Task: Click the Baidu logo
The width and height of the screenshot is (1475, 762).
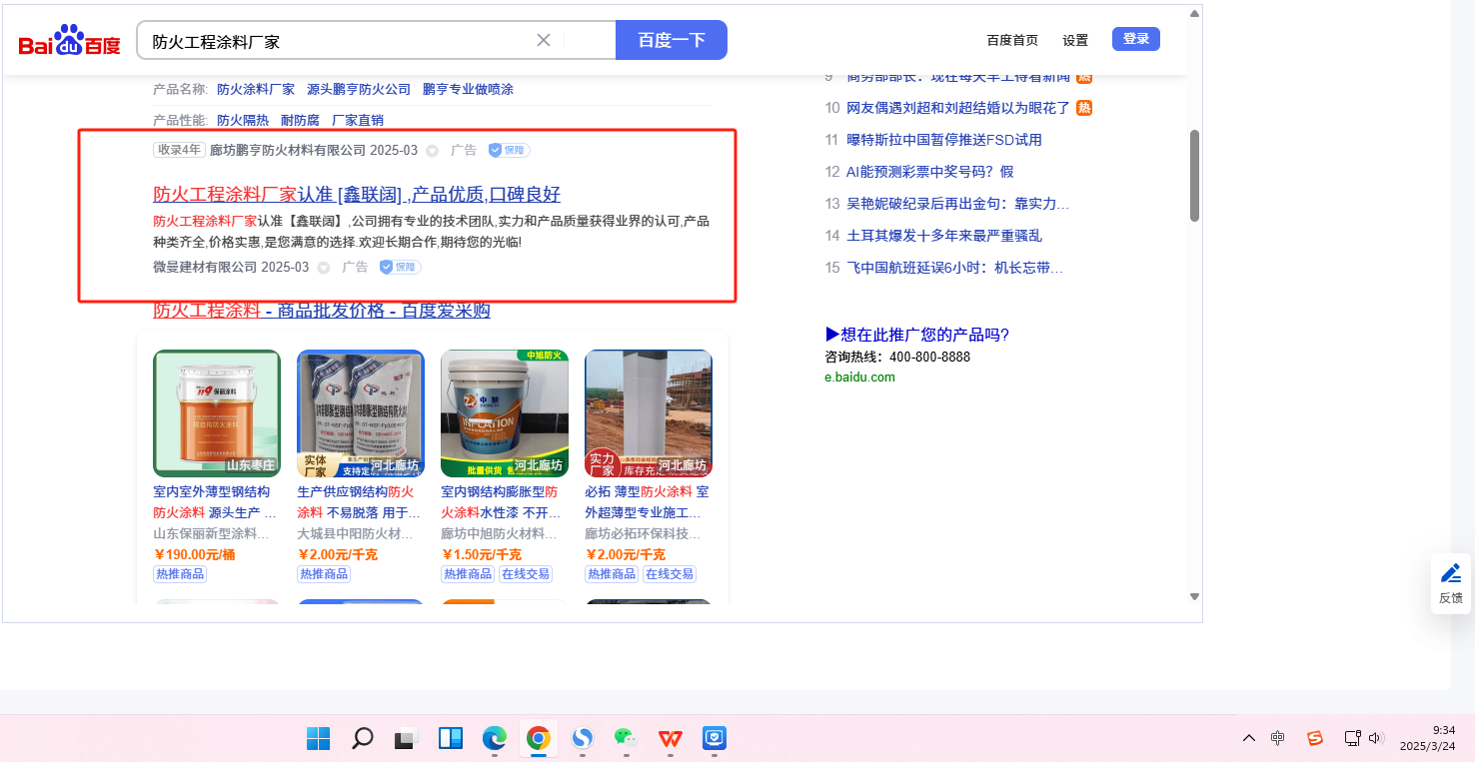Action: [69, 42]
